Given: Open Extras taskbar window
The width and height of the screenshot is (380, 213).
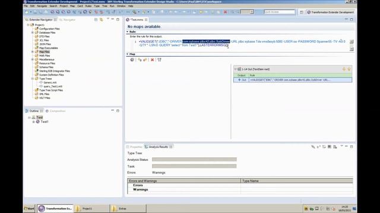Looking at the screenshot, I should [128, 208].
